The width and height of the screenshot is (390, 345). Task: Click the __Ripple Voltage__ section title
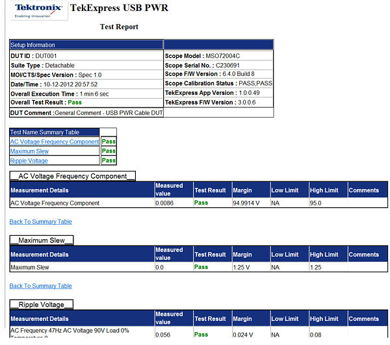tap(42, 305)
